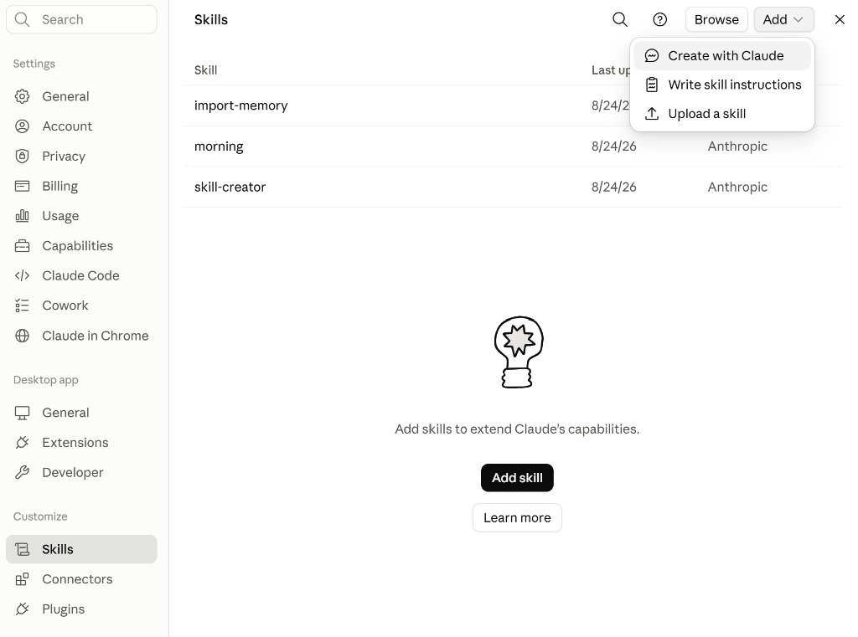Click the Skills scroll icon in sidebar
Image resolution: width=858 pixels, height=637 pixels.
(22, 549)
